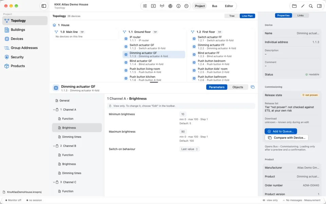326x204 pixels.
Task: Click the window icon beside Objects
Action: pyautogui.click(x=253, y=87)
